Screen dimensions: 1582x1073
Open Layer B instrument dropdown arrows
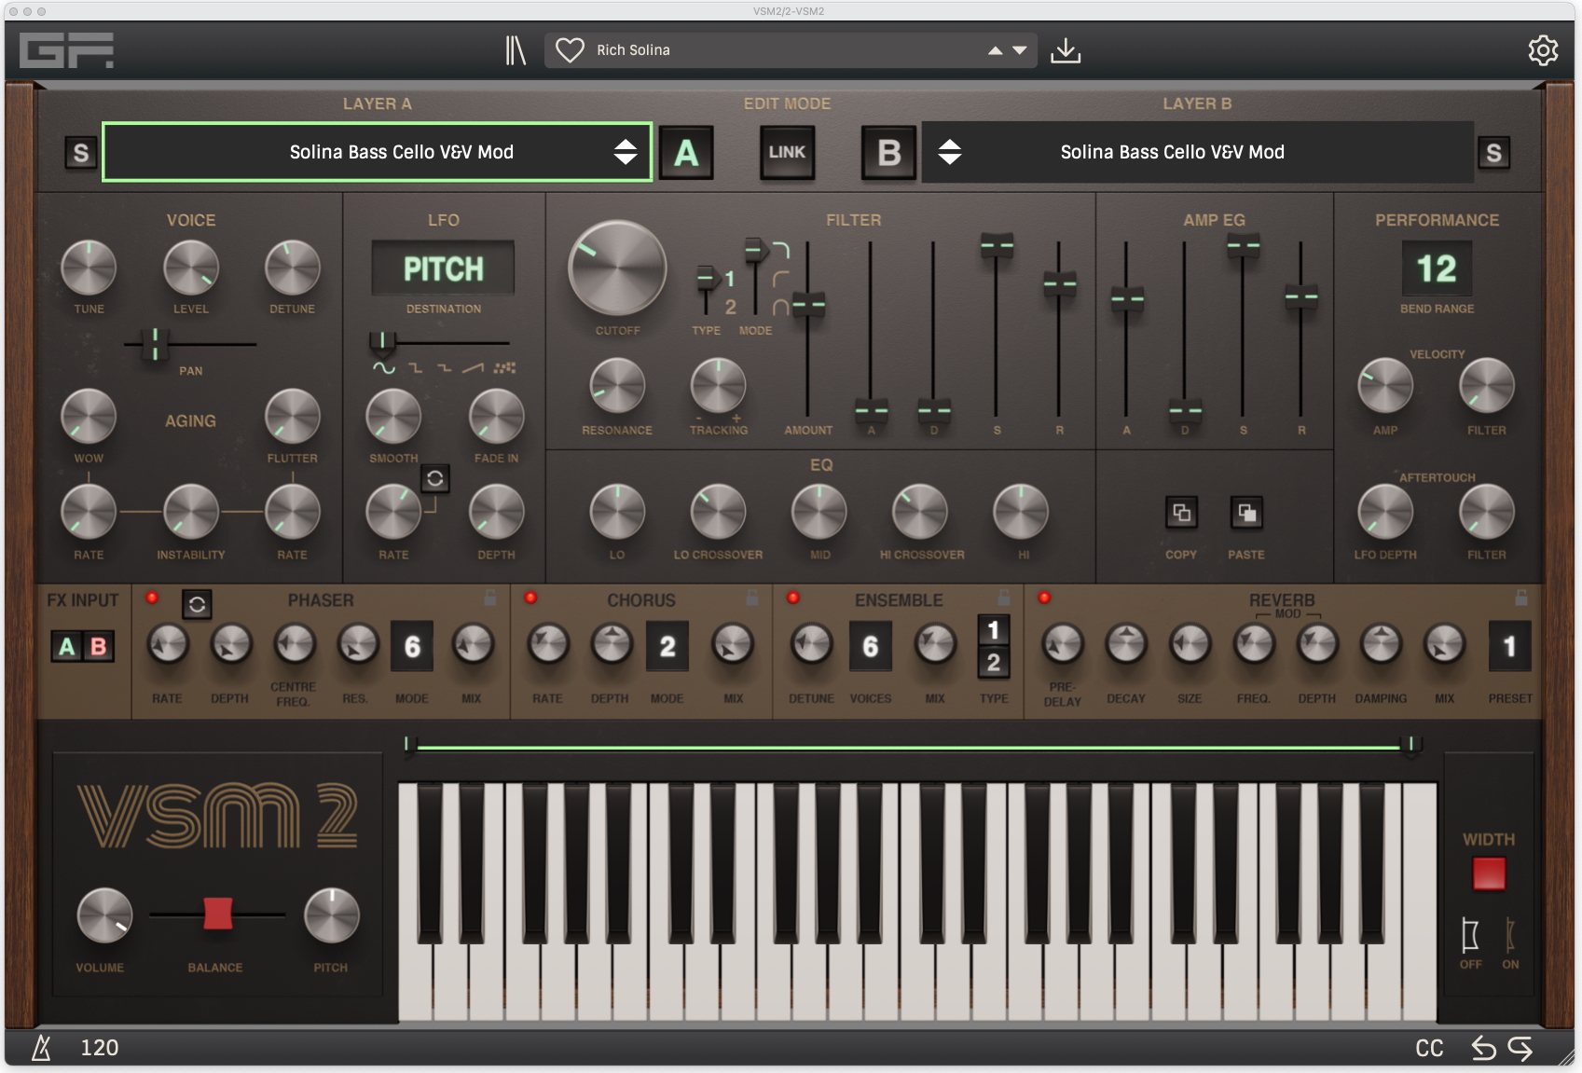point(949,152)
